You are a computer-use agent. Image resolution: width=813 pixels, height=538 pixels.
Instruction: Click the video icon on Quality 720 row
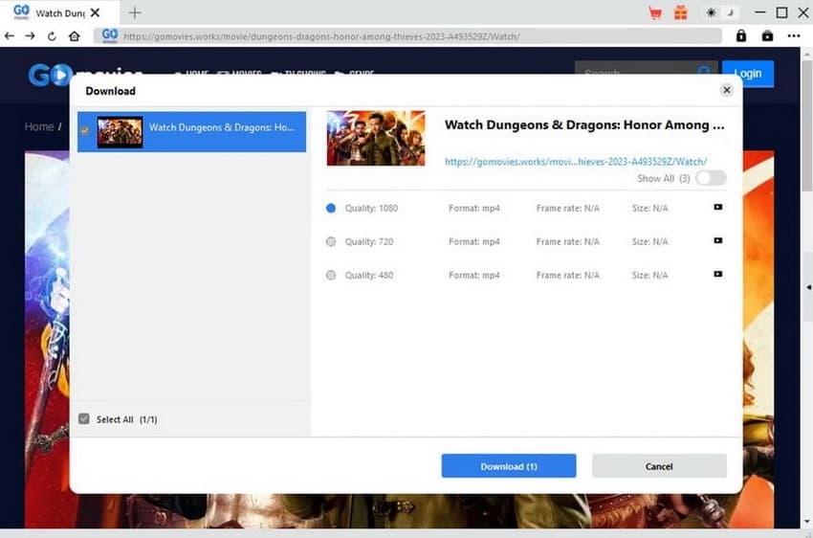point(718,240)
